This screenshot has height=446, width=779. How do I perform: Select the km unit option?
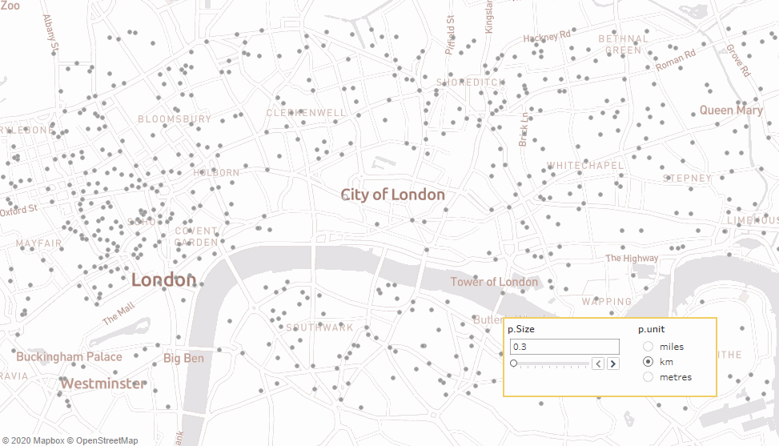point(648,362)
